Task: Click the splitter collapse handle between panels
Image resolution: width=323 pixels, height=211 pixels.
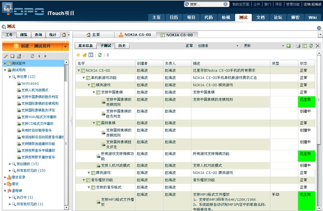Action: (71, 121)
